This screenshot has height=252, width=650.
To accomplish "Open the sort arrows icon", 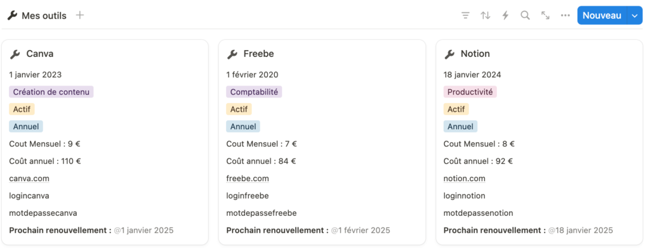I will point(486,16).
